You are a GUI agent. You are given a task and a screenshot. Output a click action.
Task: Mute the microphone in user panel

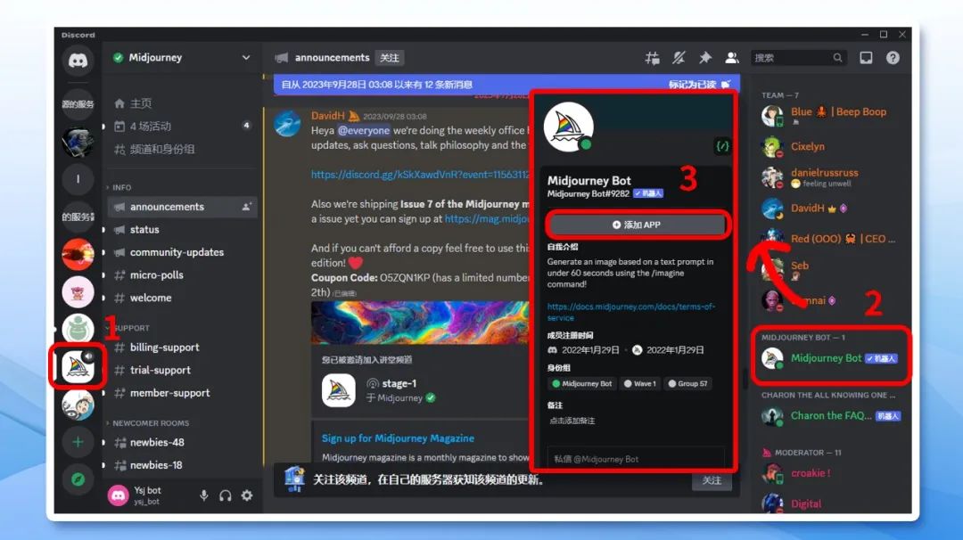tap(204, 495)
